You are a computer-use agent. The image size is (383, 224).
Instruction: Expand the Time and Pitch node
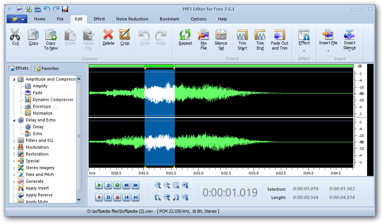[14, 175]
